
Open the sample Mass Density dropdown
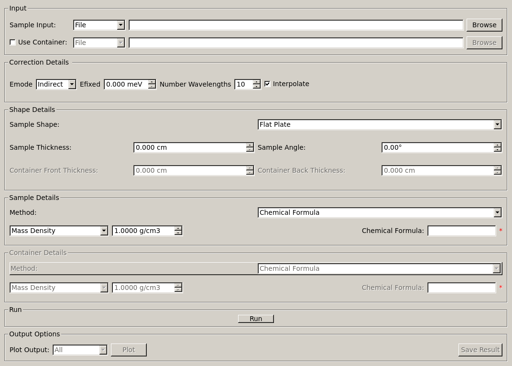click(x=59, y=231)
